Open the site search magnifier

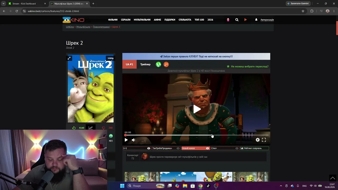pyautogui.click(x=237, y=20)
